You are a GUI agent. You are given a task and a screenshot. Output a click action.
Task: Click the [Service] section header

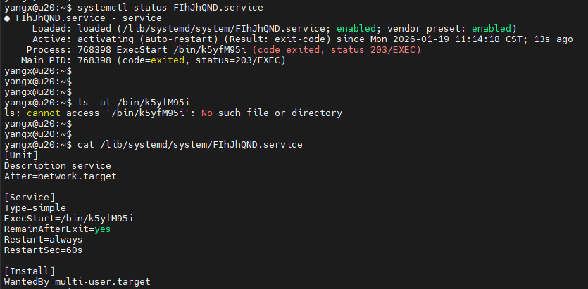click(30, 197)
